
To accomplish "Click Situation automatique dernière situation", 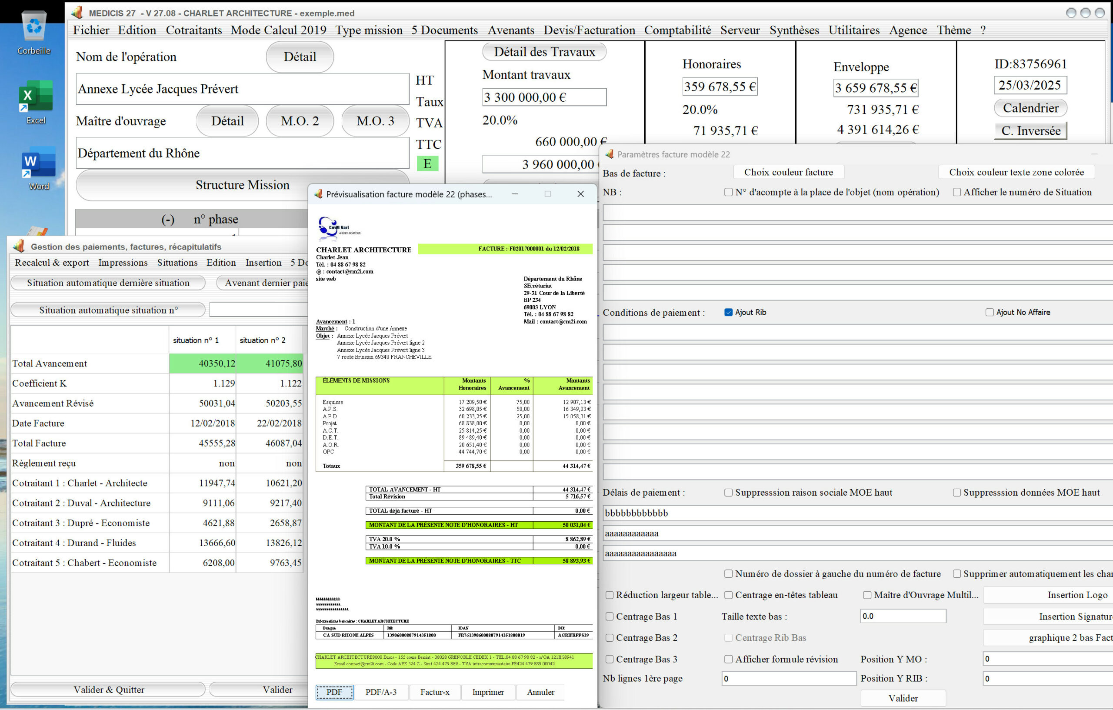I will click(x=108, y=283).
